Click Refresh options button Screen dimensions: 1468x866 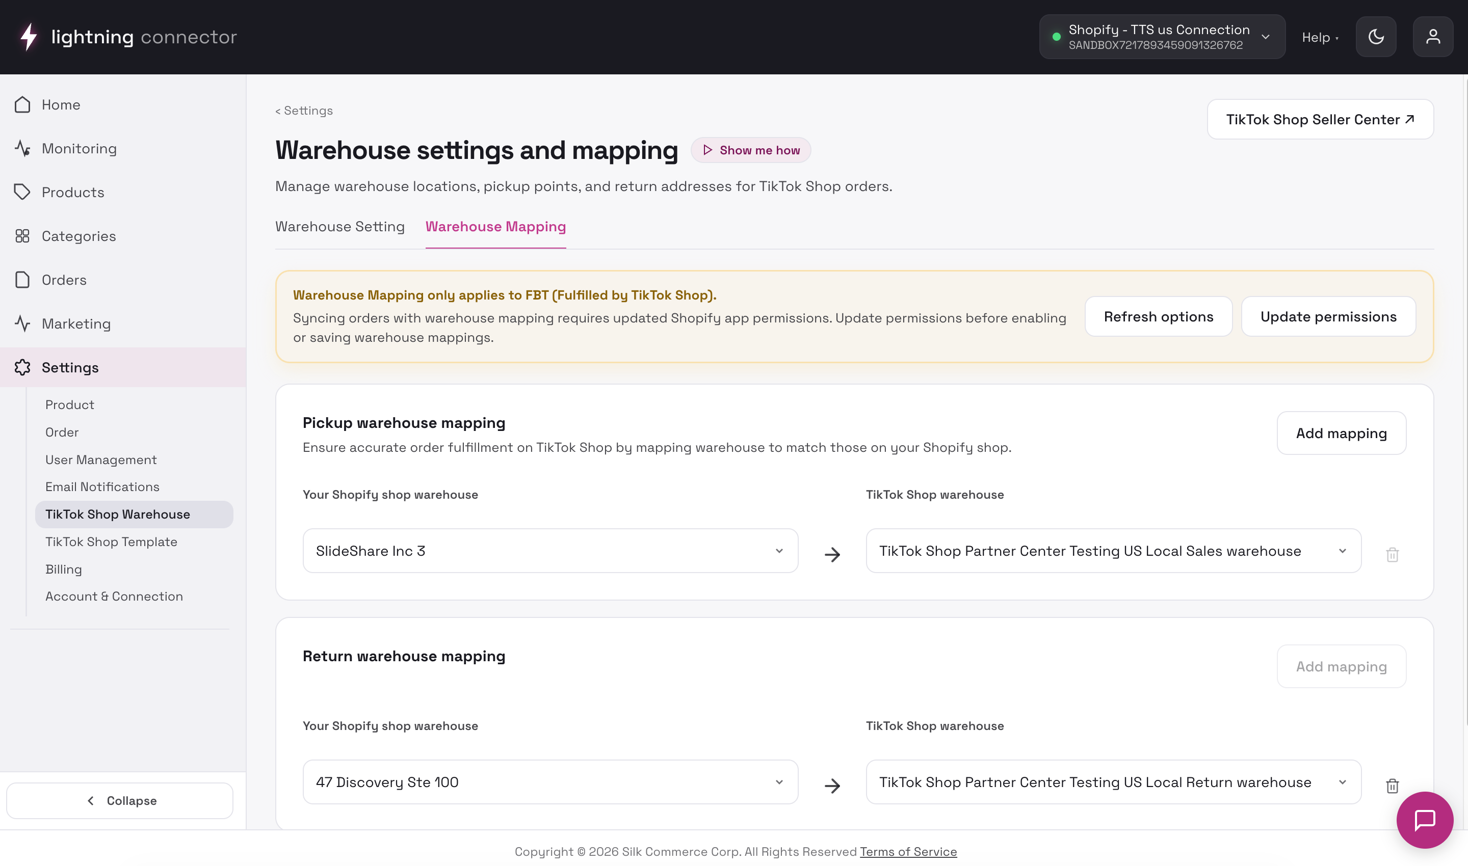click(x=1158, y=316)
